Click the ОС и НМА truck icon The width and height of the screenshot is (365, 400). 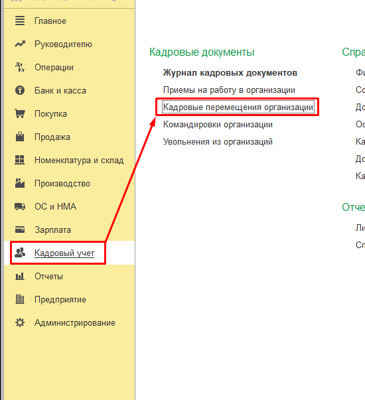[x=20, y=206]
